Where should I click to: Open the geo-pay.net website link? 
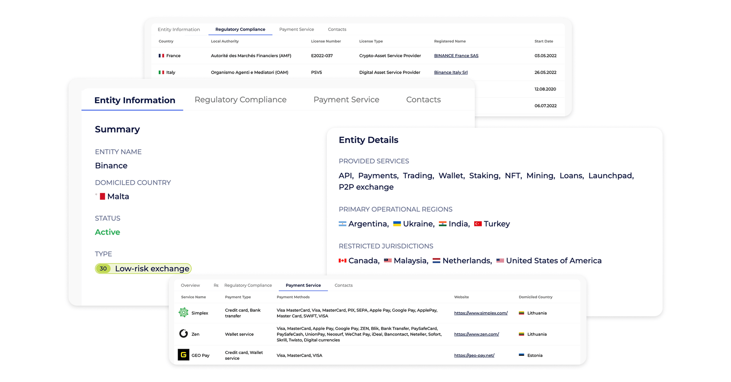[x=474, y=355]
